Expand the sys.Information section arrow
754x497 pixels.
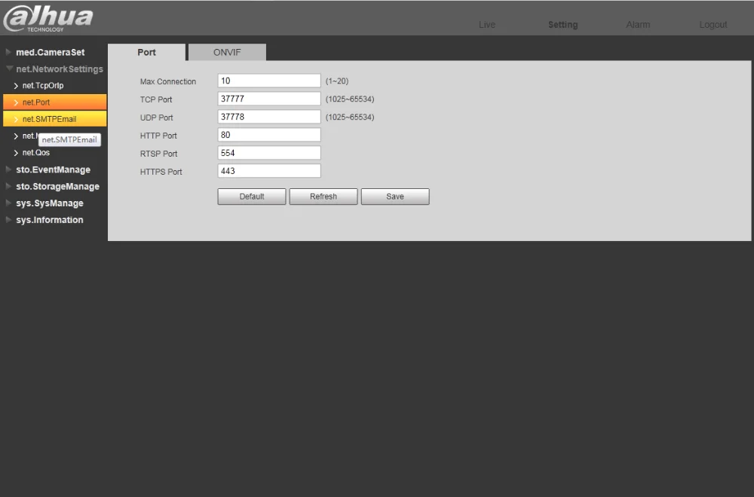[8, 219]
